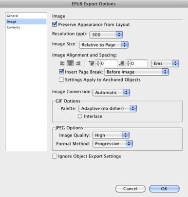This screenshot has width=188, height=197.
Task: Click the space before stepper arrows
Action: coord(98,63)
